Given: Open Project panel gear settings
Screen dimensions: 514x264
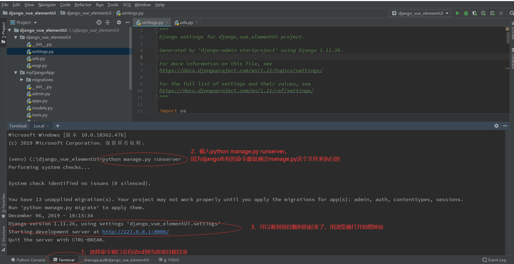Looking at the screenshot, I should point(119,22).
